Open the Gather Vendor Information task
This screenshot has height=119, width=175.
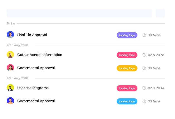point(39,55)
